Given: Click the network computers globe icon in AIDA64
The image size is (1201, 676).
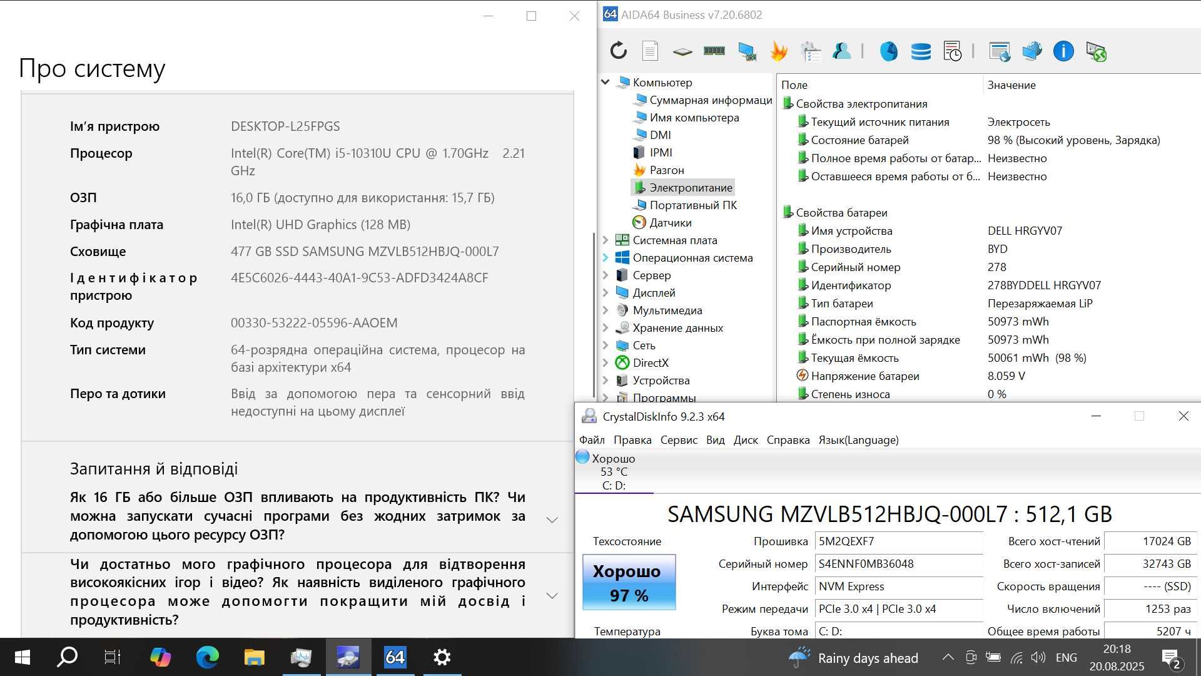Looking at the screenshot, I should point(1031,51).
